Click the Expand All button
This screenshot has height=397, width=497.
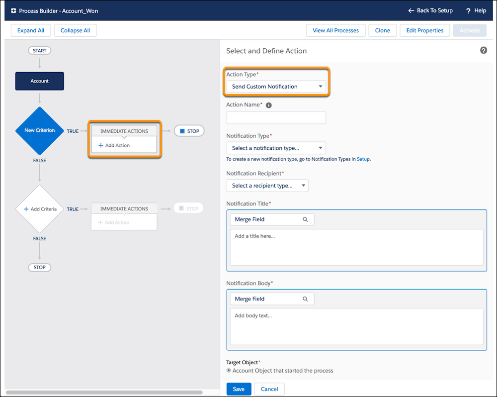coord(31,30)
